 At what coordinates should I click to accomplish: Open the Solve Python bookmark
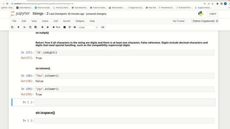click(24, 8)
